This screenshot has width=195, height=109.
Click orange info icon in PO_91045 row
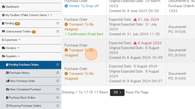pyautogui.click(x=66, y=74)
